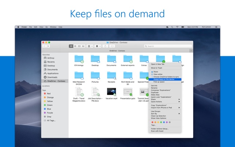Open the Med Research DICOM folder
This screenshot has height=147, width=235.
[x=79, y=75]
